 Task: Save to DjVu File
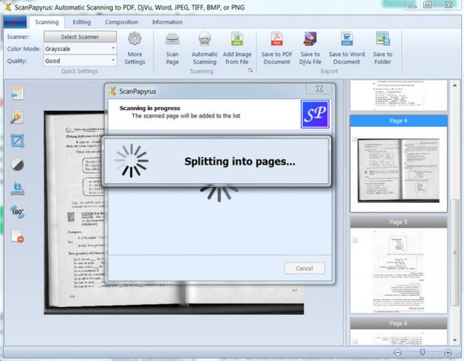[x=310, y=39]
